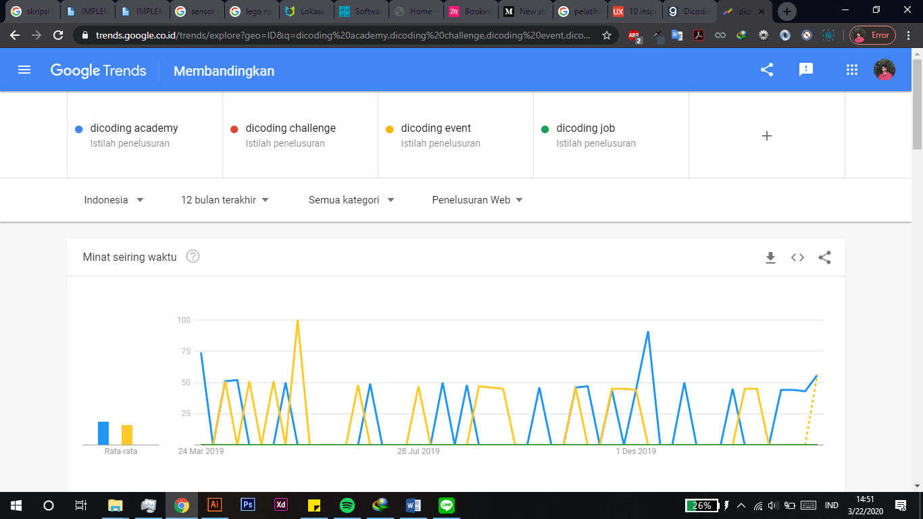Open LINE app from the taskbar
Screen dimensions: 923x519
tap(447, 505)
